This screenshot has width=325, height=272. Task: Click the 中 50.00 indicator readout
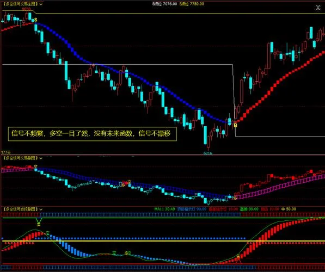click(x=289, y=209)
